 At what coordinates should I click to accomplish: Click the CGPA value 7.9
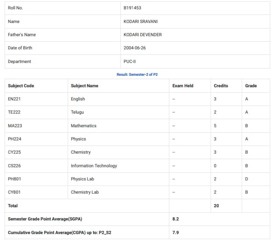[x=175, y=233]
